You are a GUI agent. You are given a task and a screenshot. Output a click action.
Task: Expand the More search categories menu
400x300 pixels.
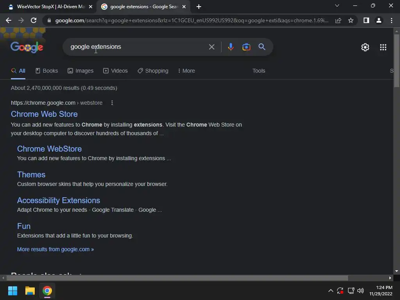[186, 71]
